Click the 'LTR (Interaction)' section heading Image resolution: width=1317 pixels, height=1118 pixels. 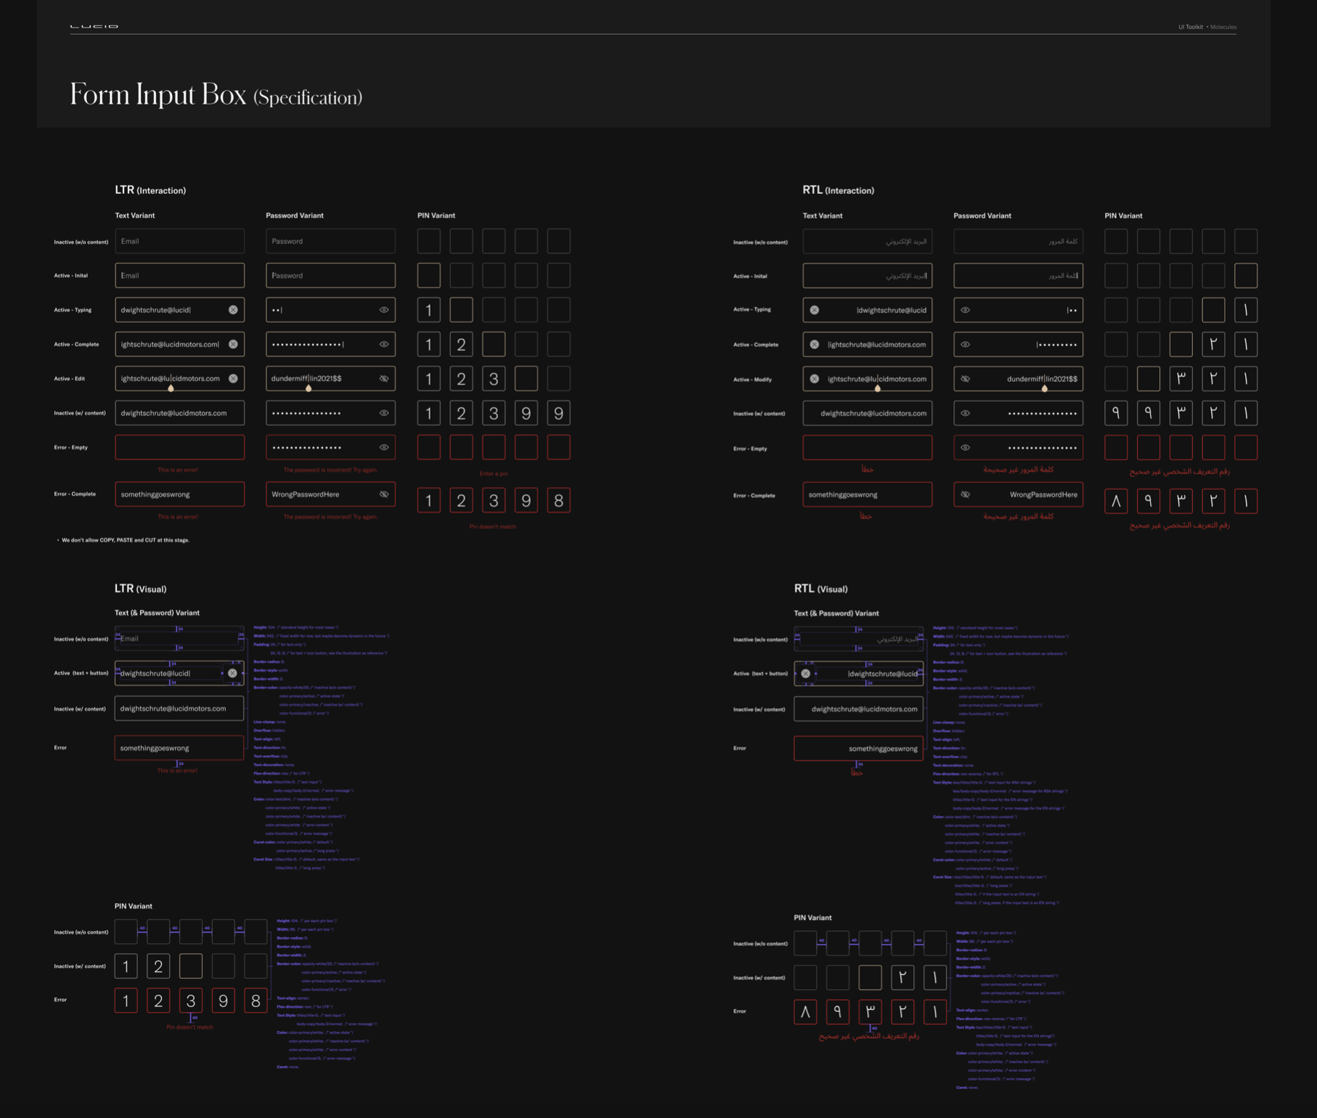tap(150, 190)
